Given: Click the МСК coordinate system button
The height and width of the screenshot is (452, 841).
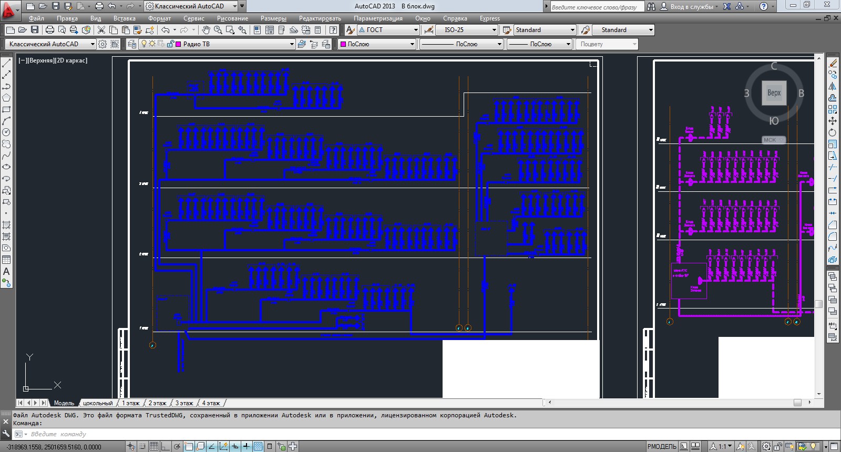Looking at the screenshot, I should pos(774,140).
